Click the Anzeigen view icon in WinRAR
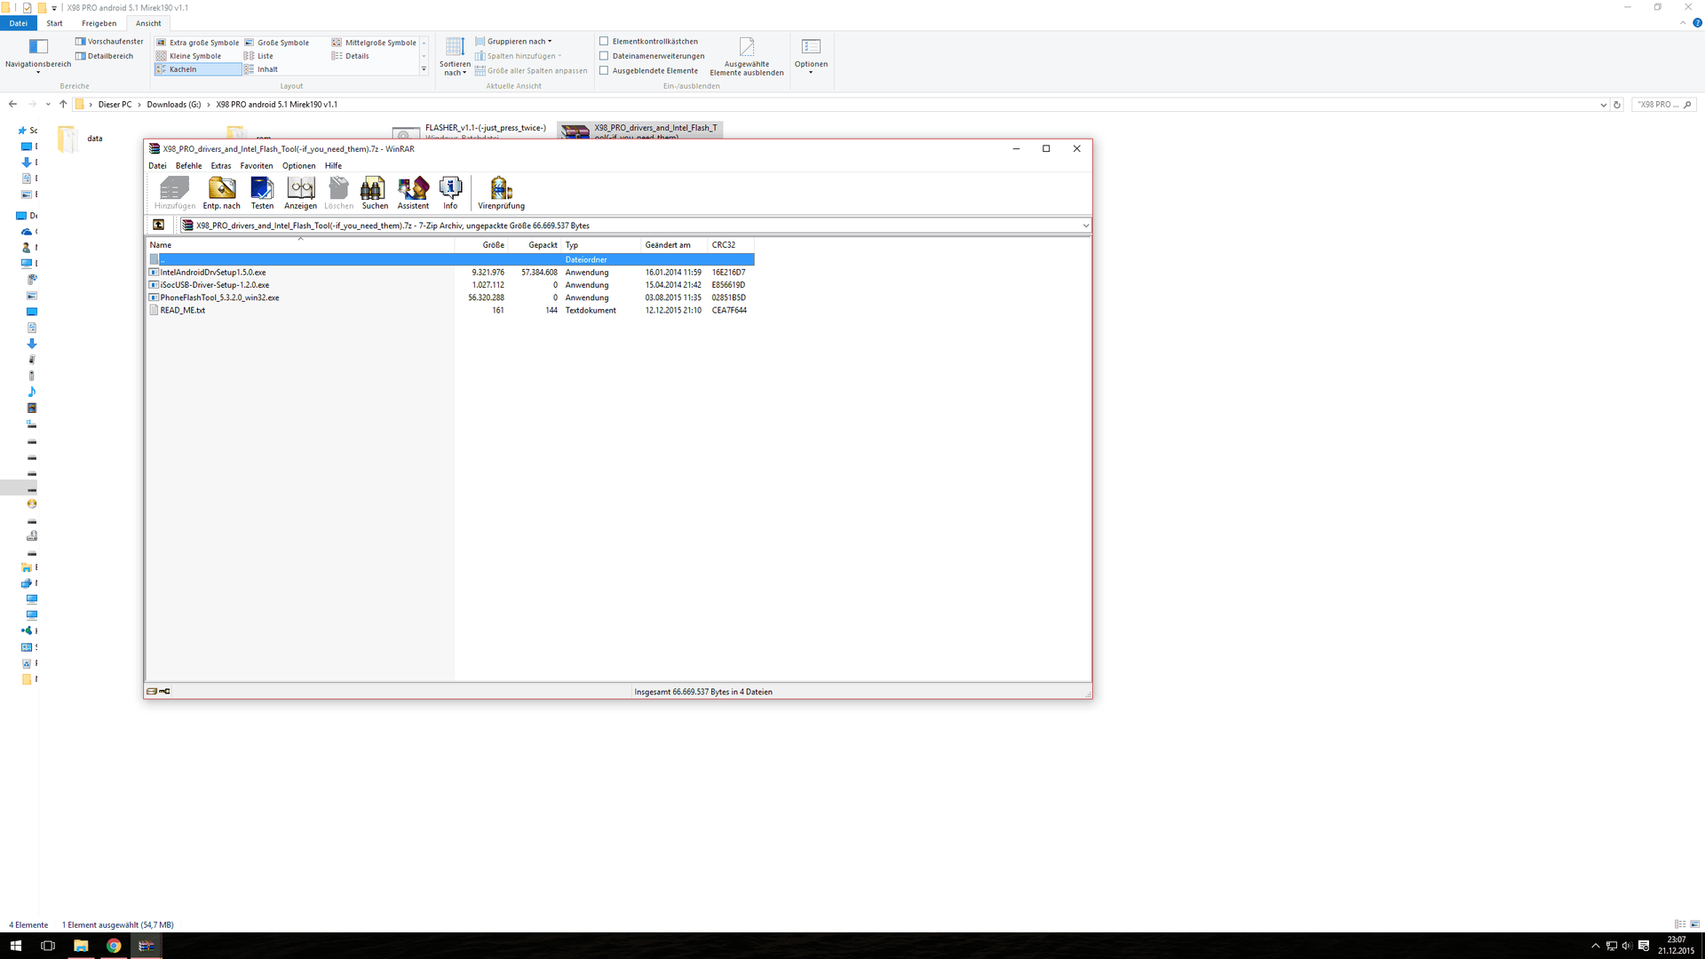Screen dimensions: 1705x959 click(300, 193)
